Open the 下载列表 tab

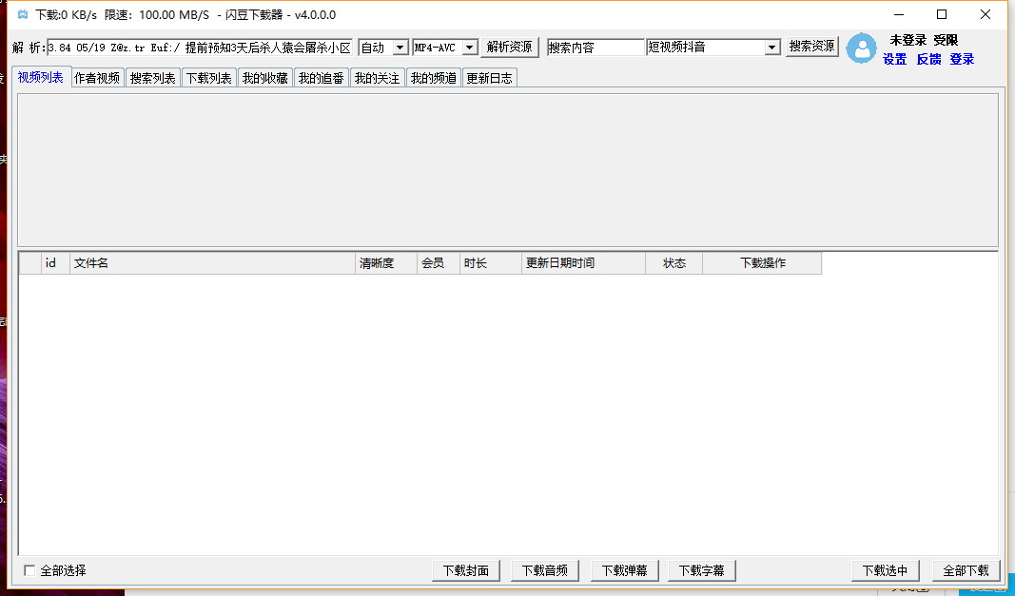[208, 78]
